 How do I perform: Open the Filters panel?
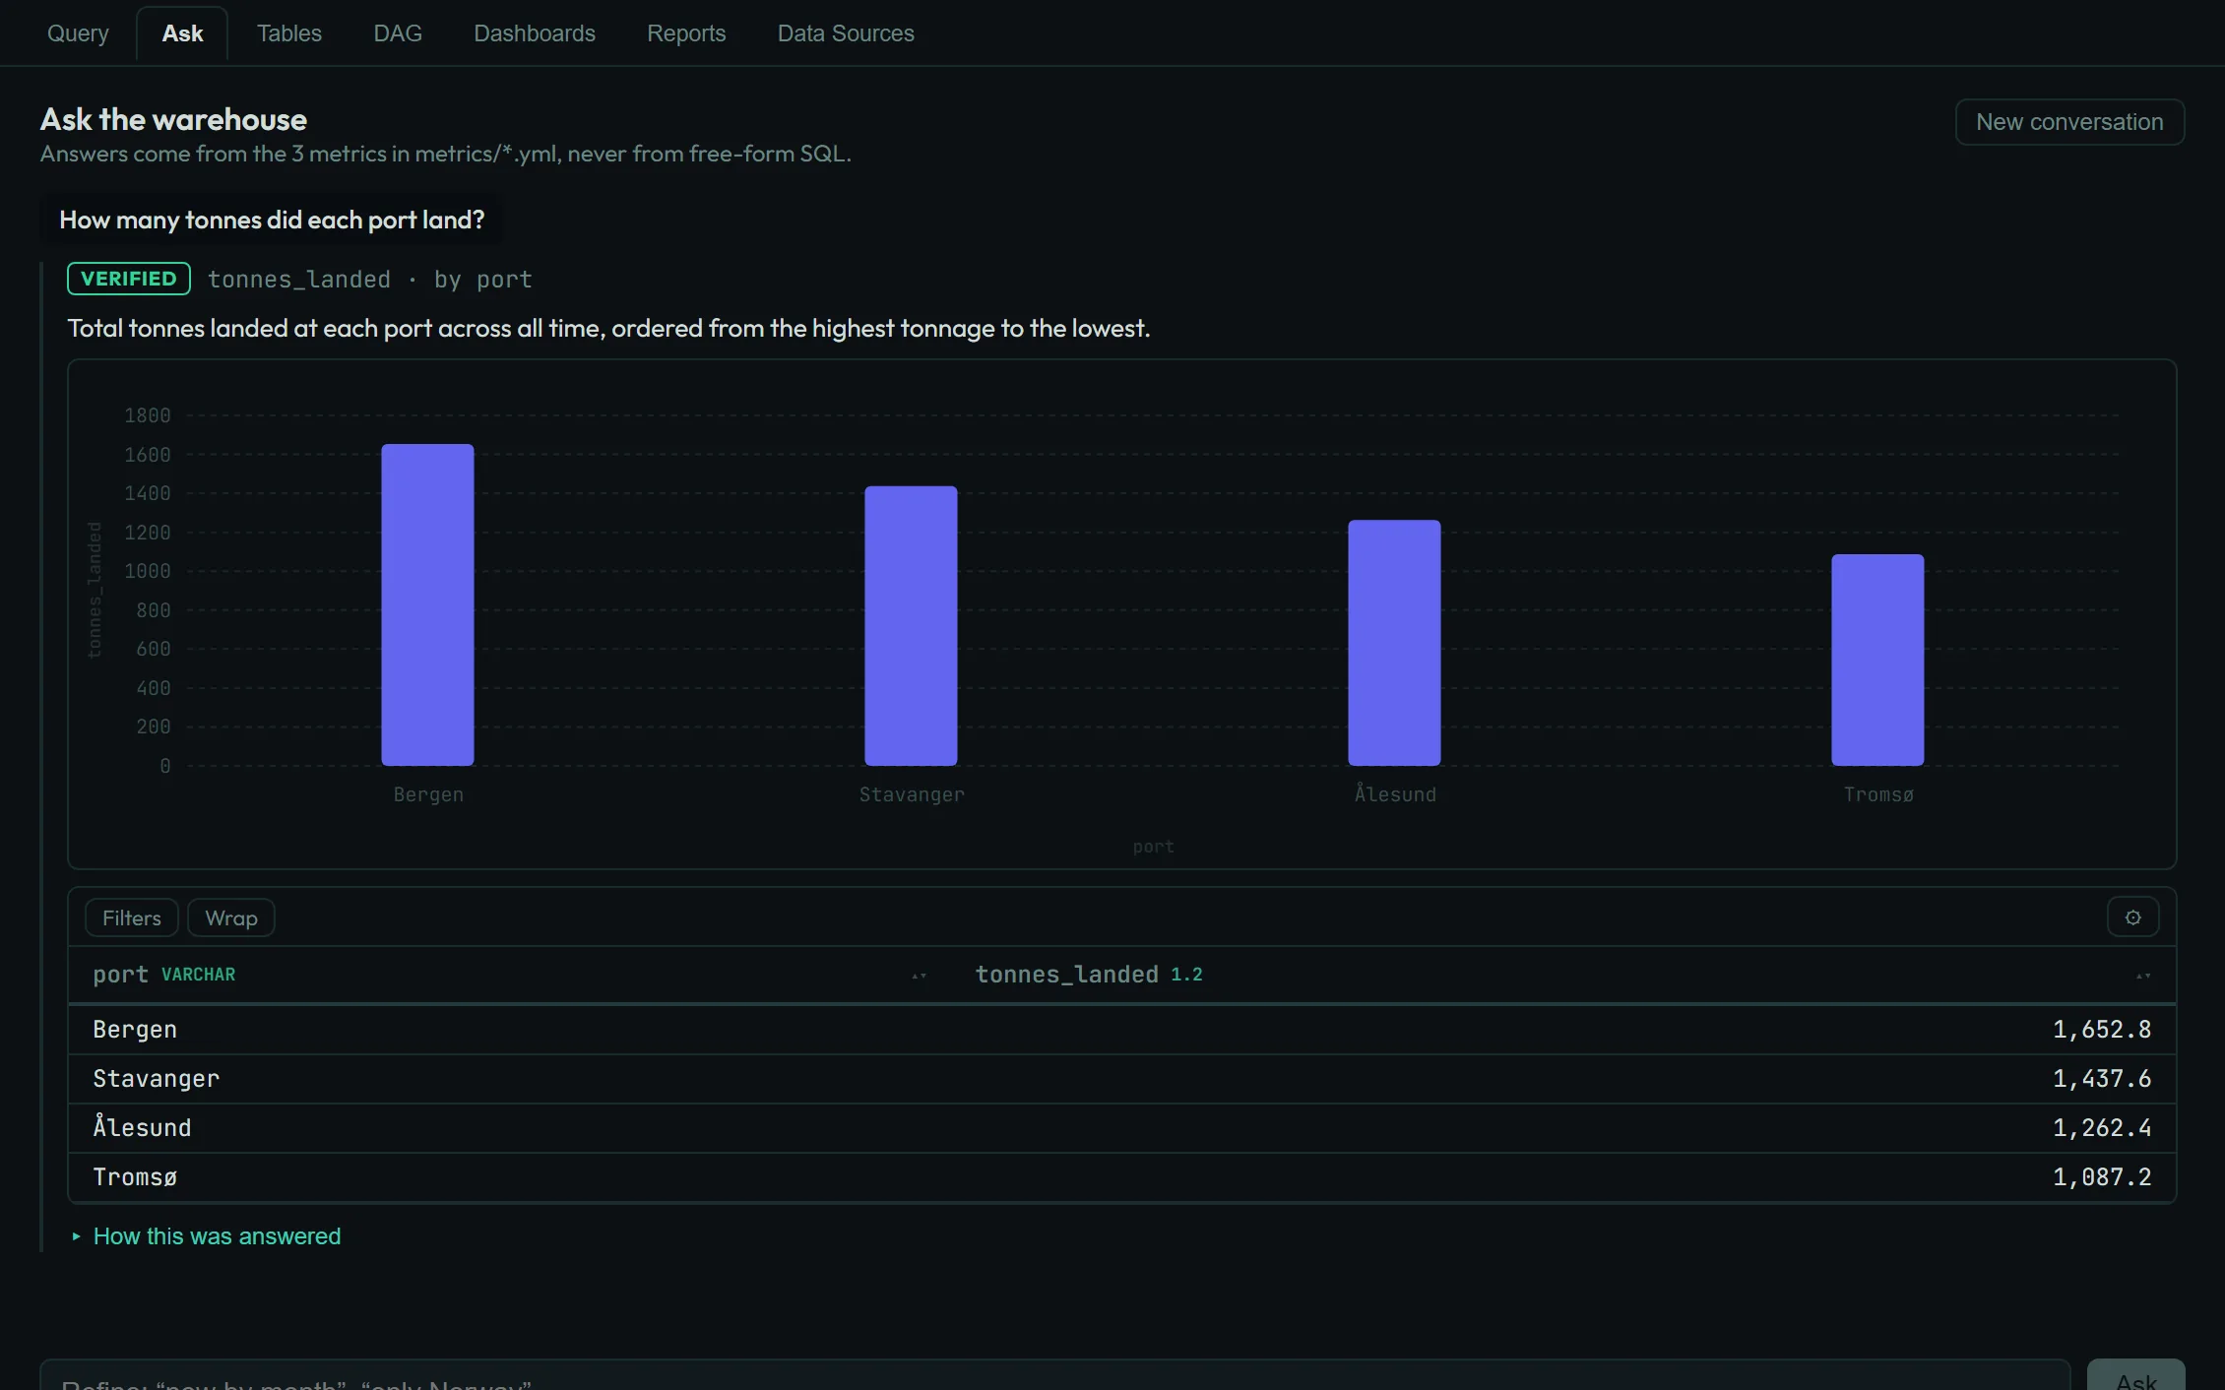tap(132, 917)
